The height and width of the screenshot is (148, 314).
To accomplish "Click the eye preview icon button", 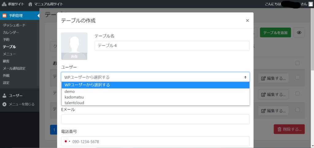I will pyautogui.click(x=299, y=32).
